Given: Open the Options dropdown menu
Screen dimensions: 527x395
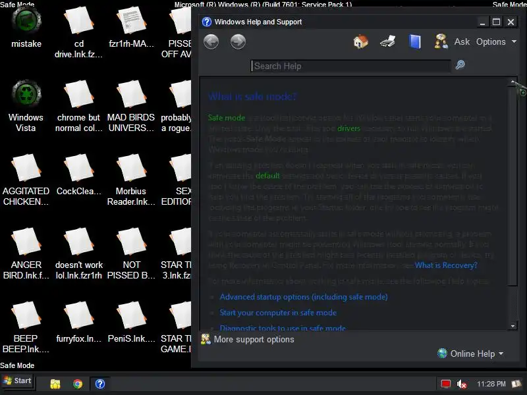Looking at the screenshot, I should (x=496, y=41).
